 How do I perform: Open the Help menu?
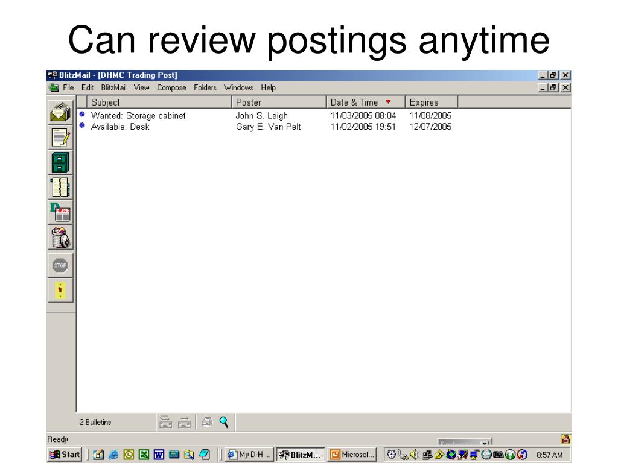pyautogui.click(x=269, y=88)
